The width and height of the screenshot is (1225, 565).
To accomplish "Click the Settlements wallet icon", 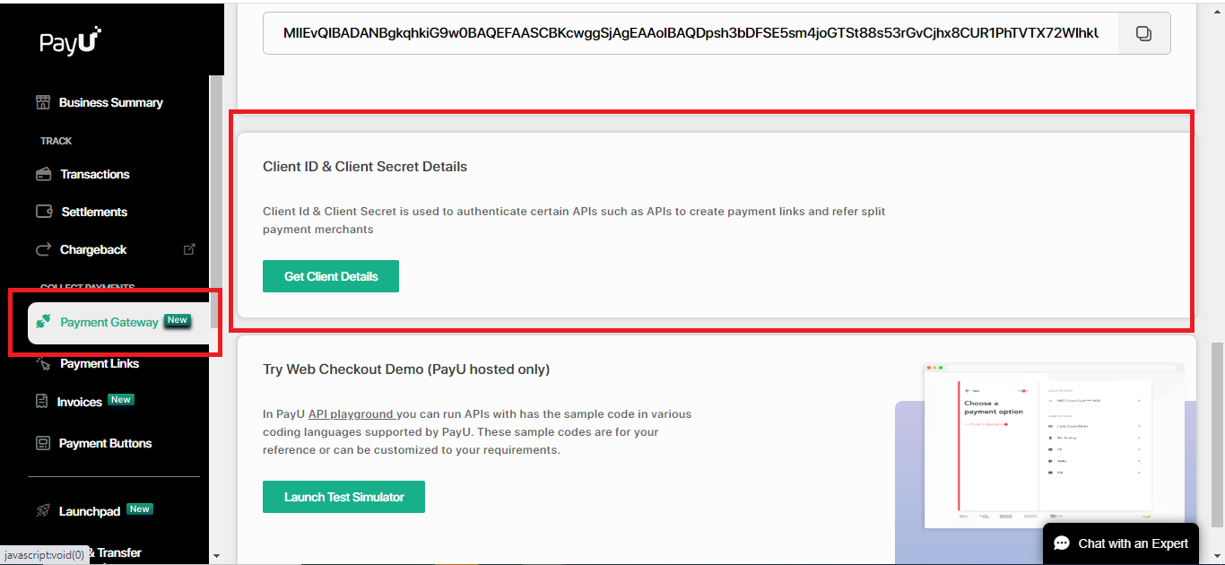I will click(44, 212).
